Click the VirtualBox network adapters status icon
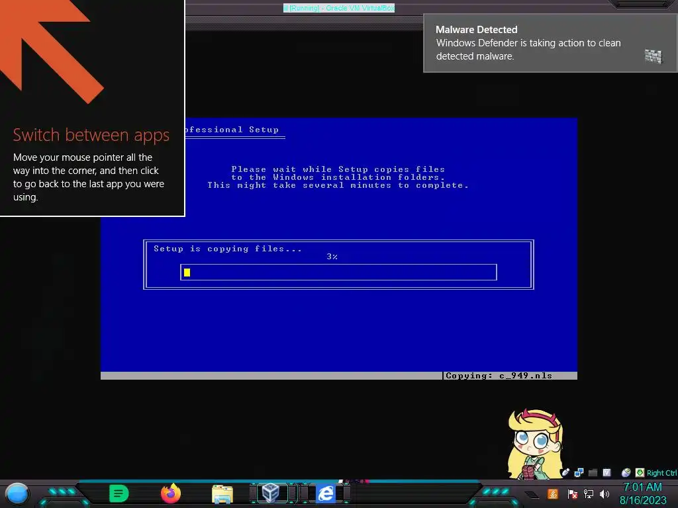This screenshot has width=678, height=508. pyautogui.click(x=579, y=472)
